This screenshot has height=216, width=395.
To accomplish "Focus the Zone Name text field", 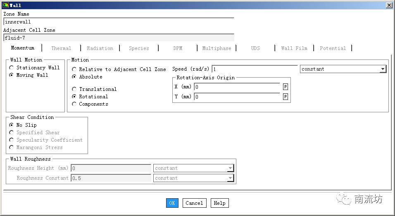I will click(x=119, y=22).
